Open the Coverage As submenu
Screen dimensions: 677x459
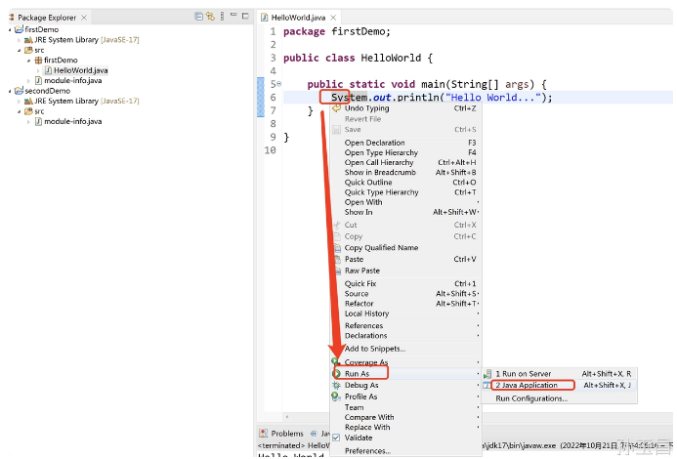tap(405, 362)
